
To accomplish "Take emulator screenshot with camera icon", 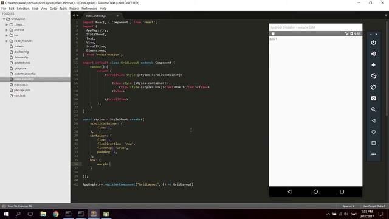I will click(x=373, y=99).
